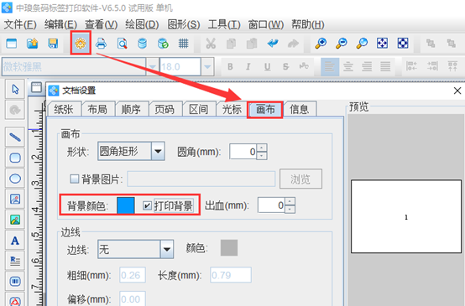Switch to the 布局 tab
This screenshot has width=465, height=306.
(97, 109)
